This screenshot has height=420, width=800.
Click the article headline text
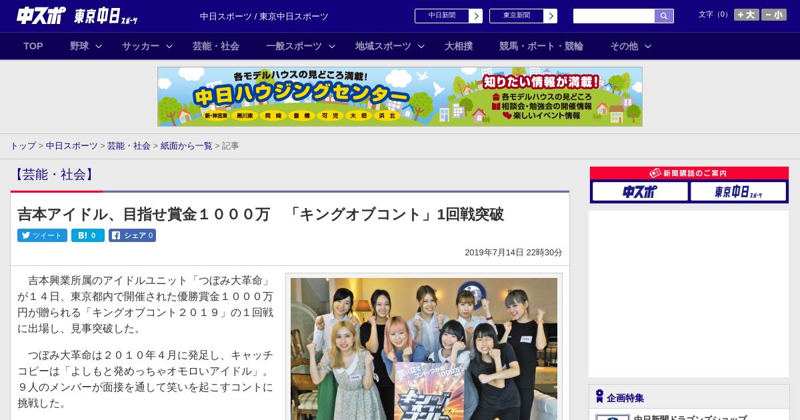(x=261, y=214)
